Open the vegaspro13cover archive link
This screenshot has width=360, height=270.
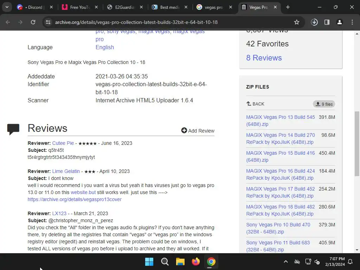click(75, 199)
